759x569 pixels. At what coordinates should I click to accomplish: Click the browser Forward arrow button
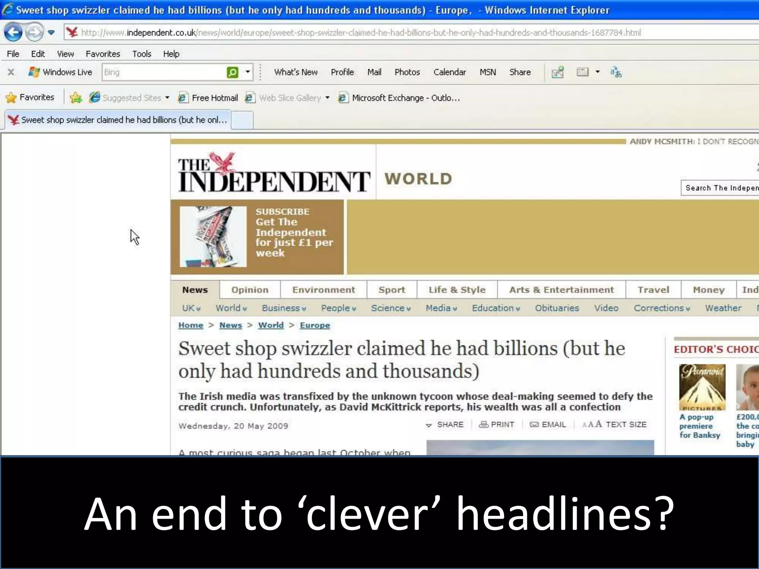pos(34,33)
